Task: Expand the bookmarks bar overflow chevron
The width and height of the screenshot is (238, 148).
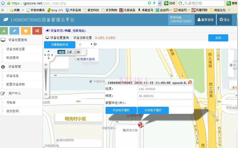Action: tap(229, 10)
